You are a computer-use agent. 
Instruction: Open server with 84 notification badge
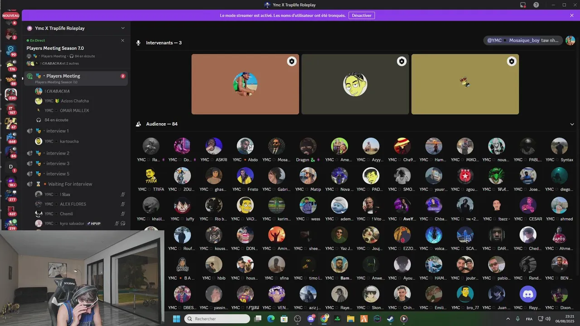tap(11, 152)
